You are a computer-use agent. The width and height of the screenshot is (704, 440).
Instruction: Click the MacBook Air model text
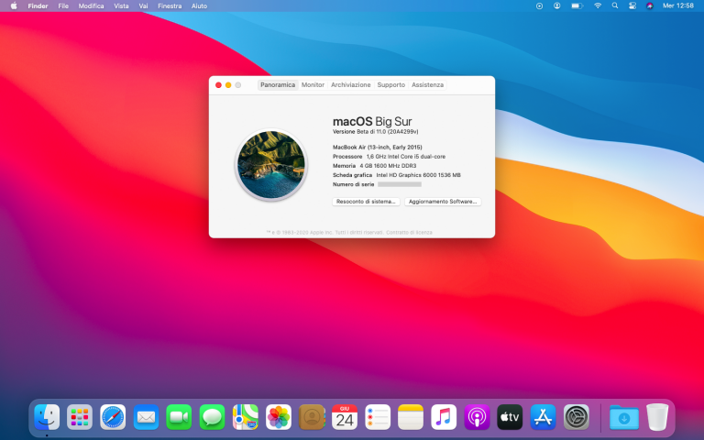click(x=377, y=148)
